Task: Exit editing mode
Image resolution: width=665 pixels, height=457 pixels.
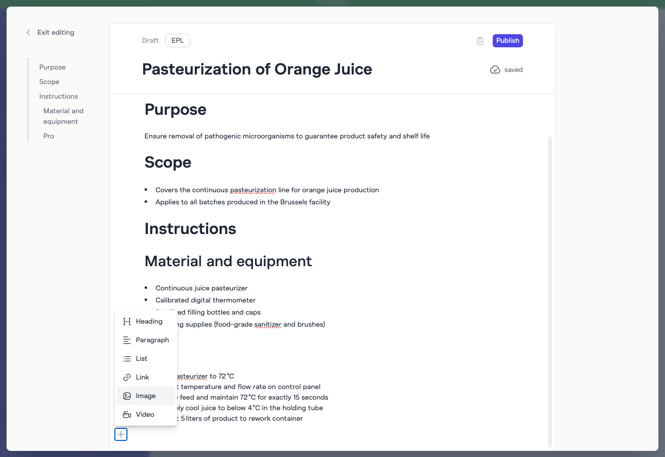Action: click(x=55, y=32)
